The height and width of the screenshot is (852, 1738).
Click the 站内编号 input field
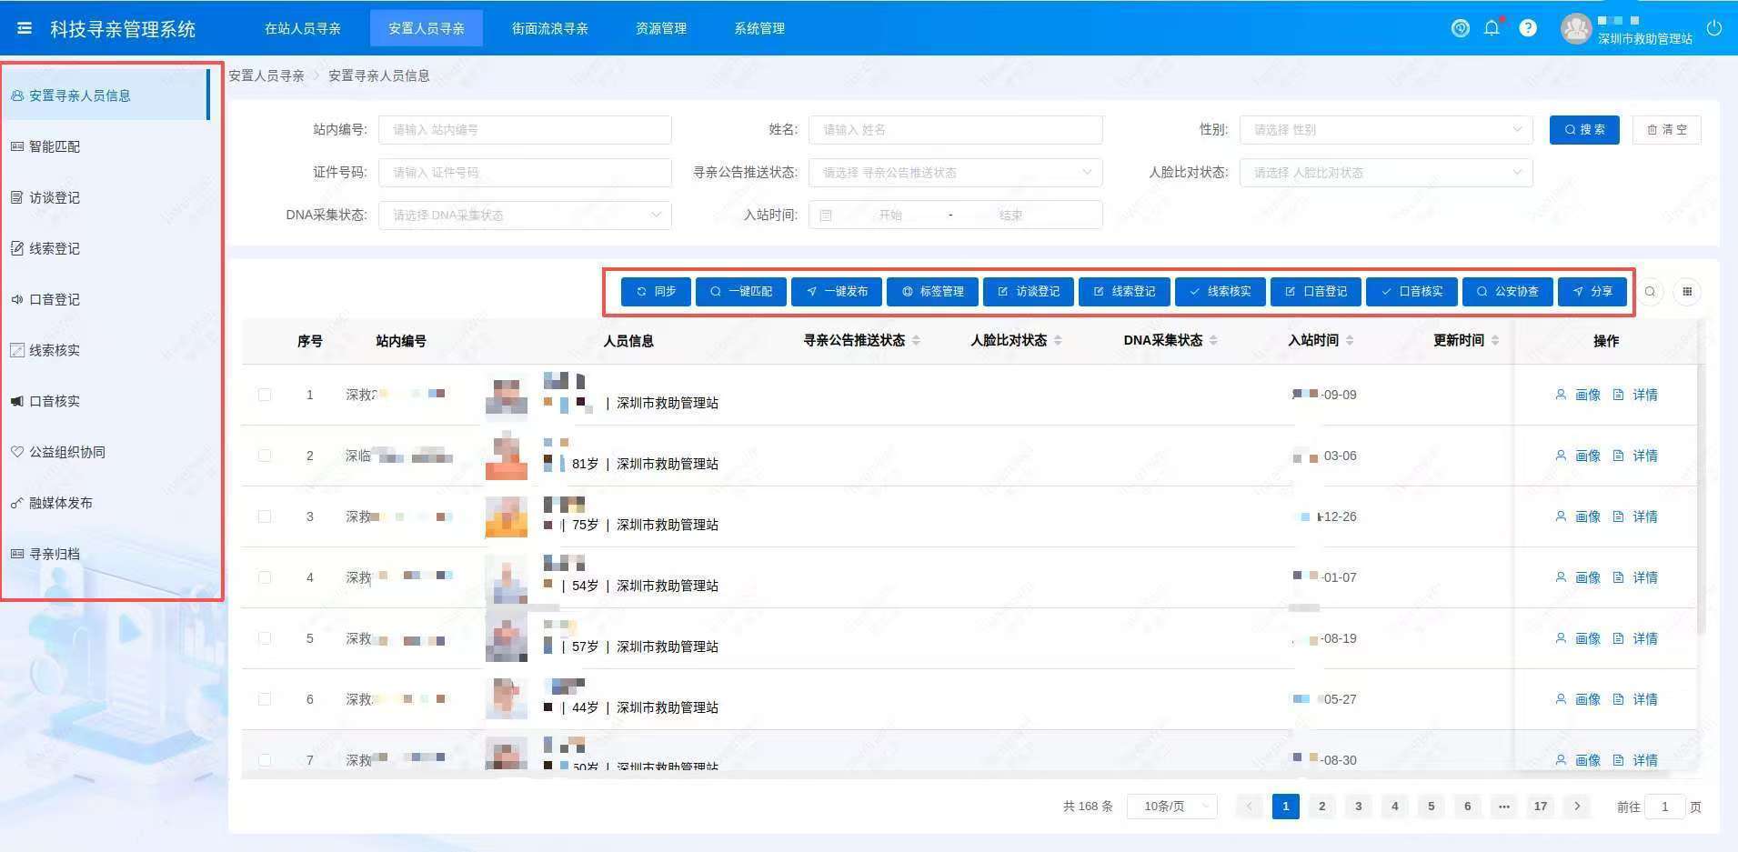(525, 130)
